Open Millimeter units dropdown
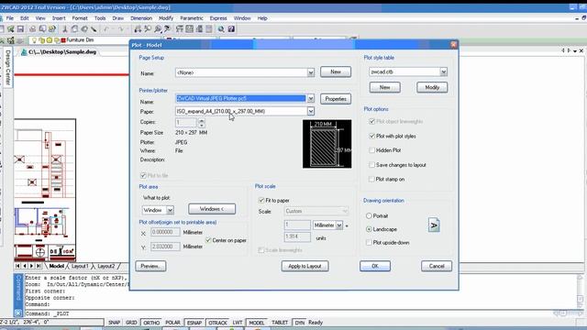587x330 pixels. click(x=338, y=225)
